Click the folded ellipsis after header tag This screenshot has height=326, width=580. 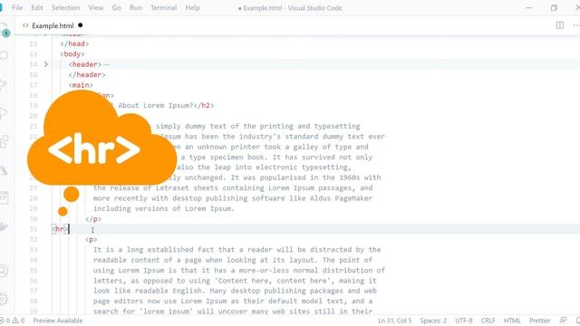click(x=107, y=64)
